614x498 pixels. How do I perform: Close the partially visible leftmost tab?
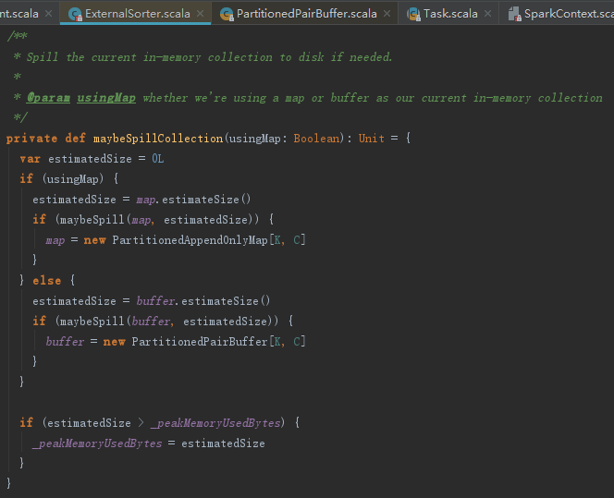49,14
